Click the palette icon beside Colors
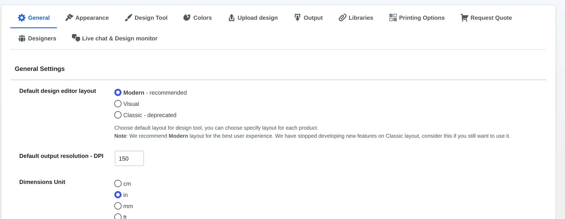The image size is (565, 219). 187,18
